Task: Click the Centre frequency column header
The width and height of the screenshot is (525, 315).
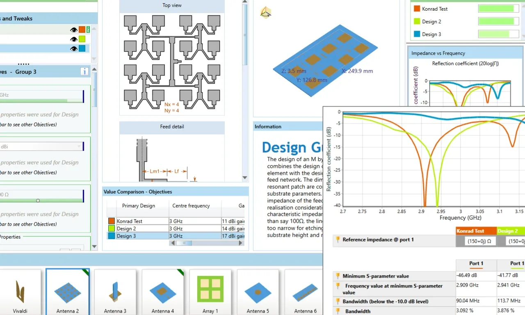Action: [x=191, y=206]
